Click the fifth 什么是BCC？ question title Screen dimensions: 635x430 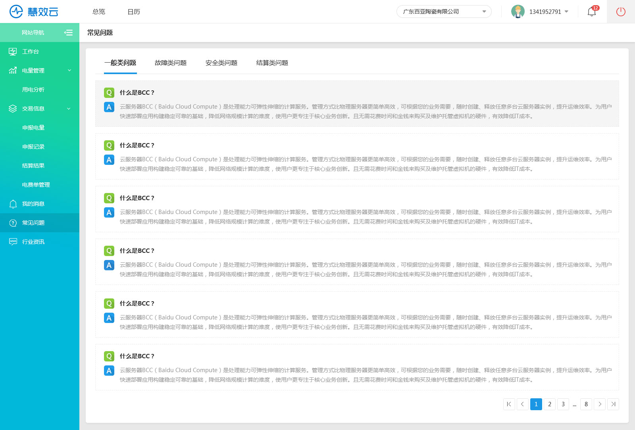pyautogui.click(x=137, y=304)
